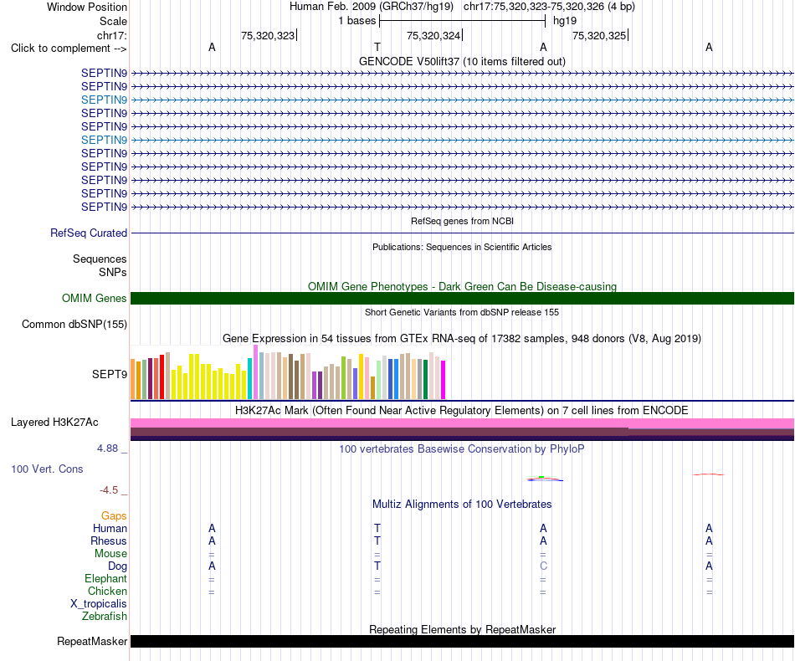The image size is (795, 661).
Task: Click the dark green OMIM Genes bar
Action: 462,298
